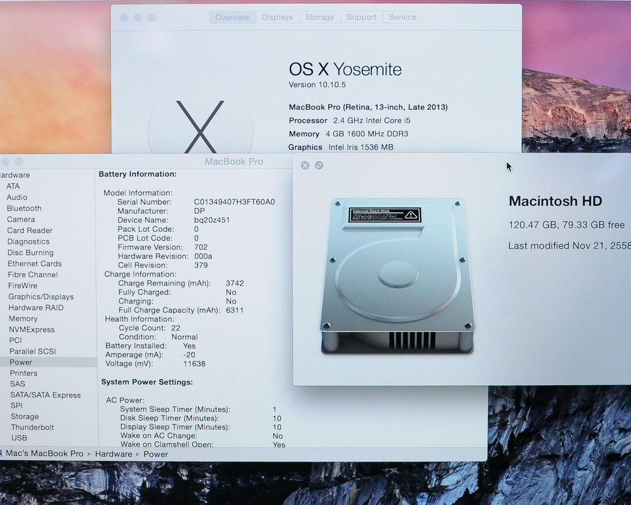Image resolution: width=631 pixels, height=505 pixels.
Task: Click the Voltage value 11638
Action: pyautogui.click(x=194, y=364)
